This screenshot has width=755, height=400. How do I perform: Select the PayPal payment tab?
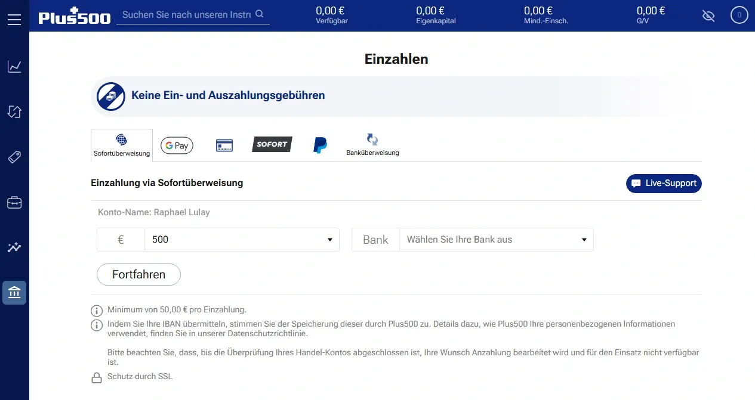click(x=321, y=145)
